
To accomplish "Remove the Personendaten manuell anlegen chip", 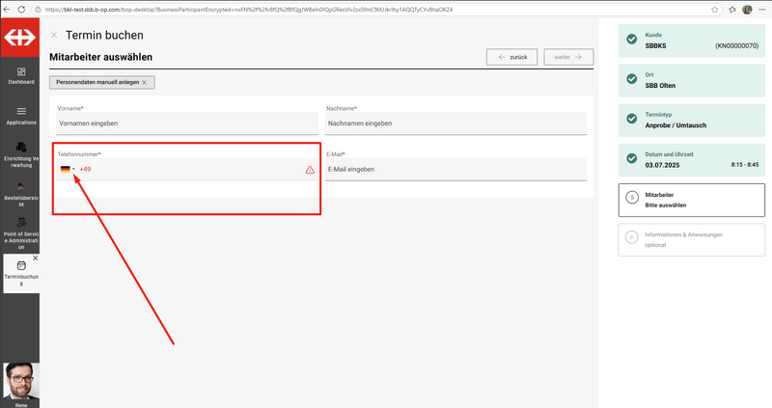I will coord(145,83).
